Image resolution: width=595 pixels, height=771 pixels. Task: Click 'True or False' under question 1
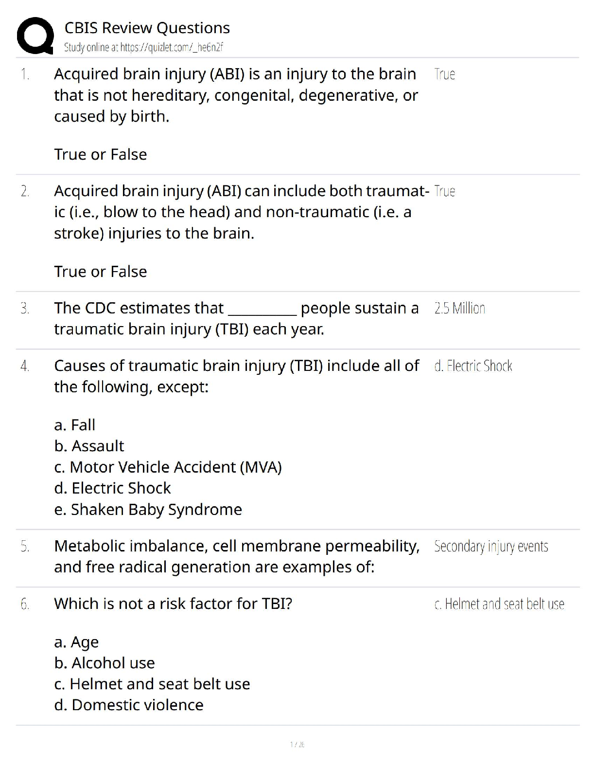(x=101, y=154)
